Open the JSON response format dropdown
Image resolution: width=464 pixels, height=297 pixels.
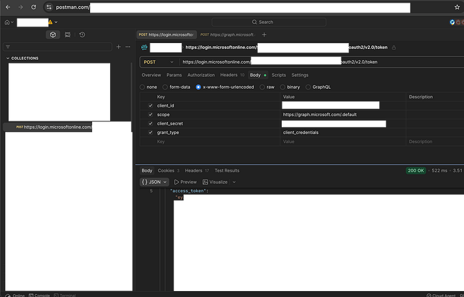click(154, 182)
